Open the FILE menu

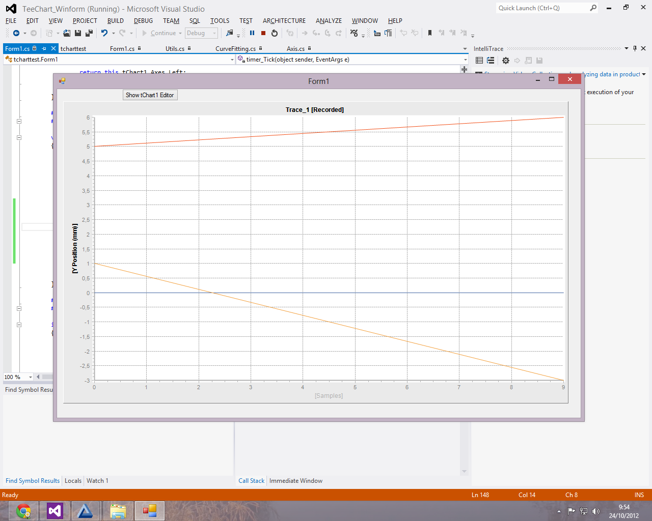[11, 21]
